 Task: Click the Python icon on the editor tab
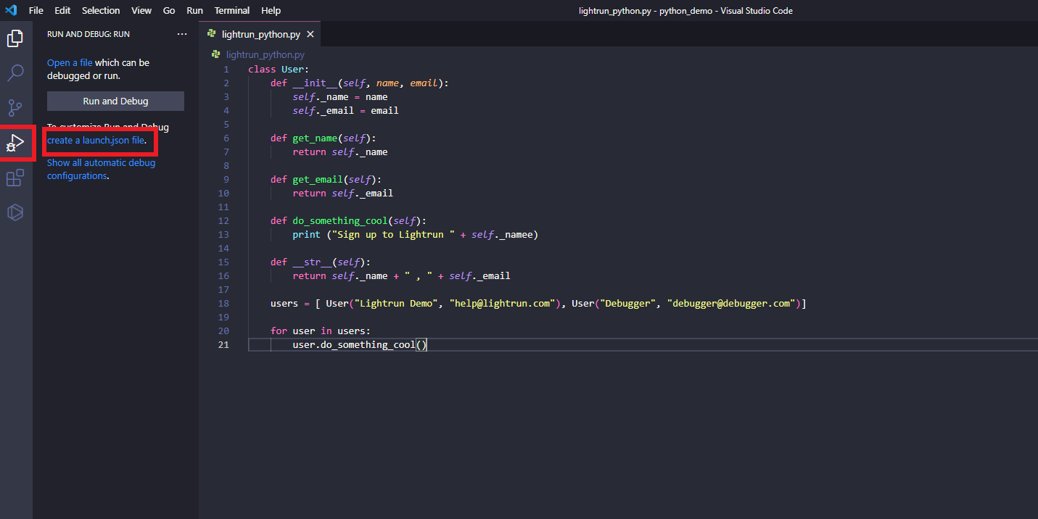211,33
